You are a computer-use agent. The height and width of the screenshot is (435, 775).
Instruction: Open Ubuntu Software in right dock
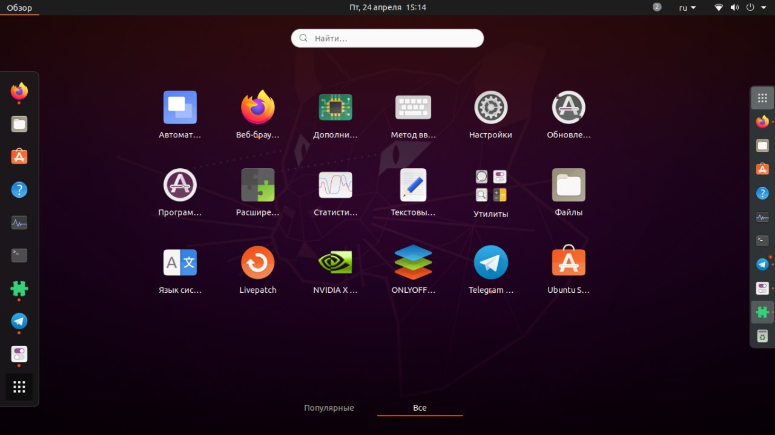click(x=762, y=169)
